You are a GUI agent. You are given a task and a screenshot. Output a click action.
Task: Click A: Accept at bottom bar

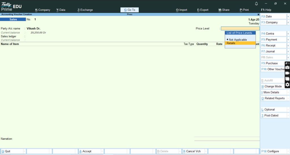pos(90,151)
